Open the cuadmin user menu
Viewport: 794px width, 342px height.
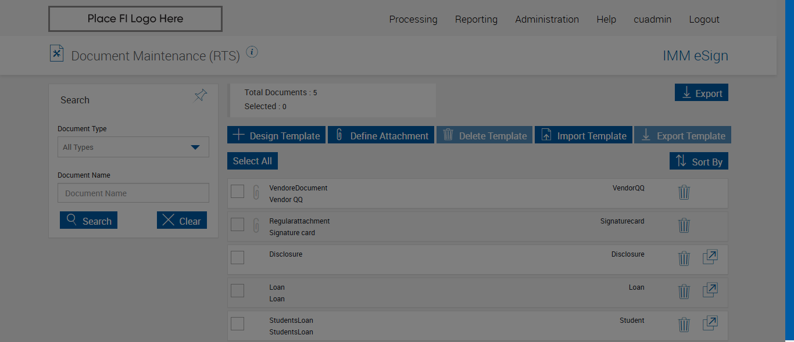point(652,19)
